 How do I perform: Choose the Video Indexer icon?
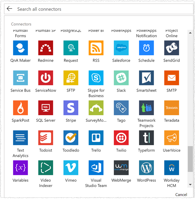pyautogui.click(x=45, y=168)
